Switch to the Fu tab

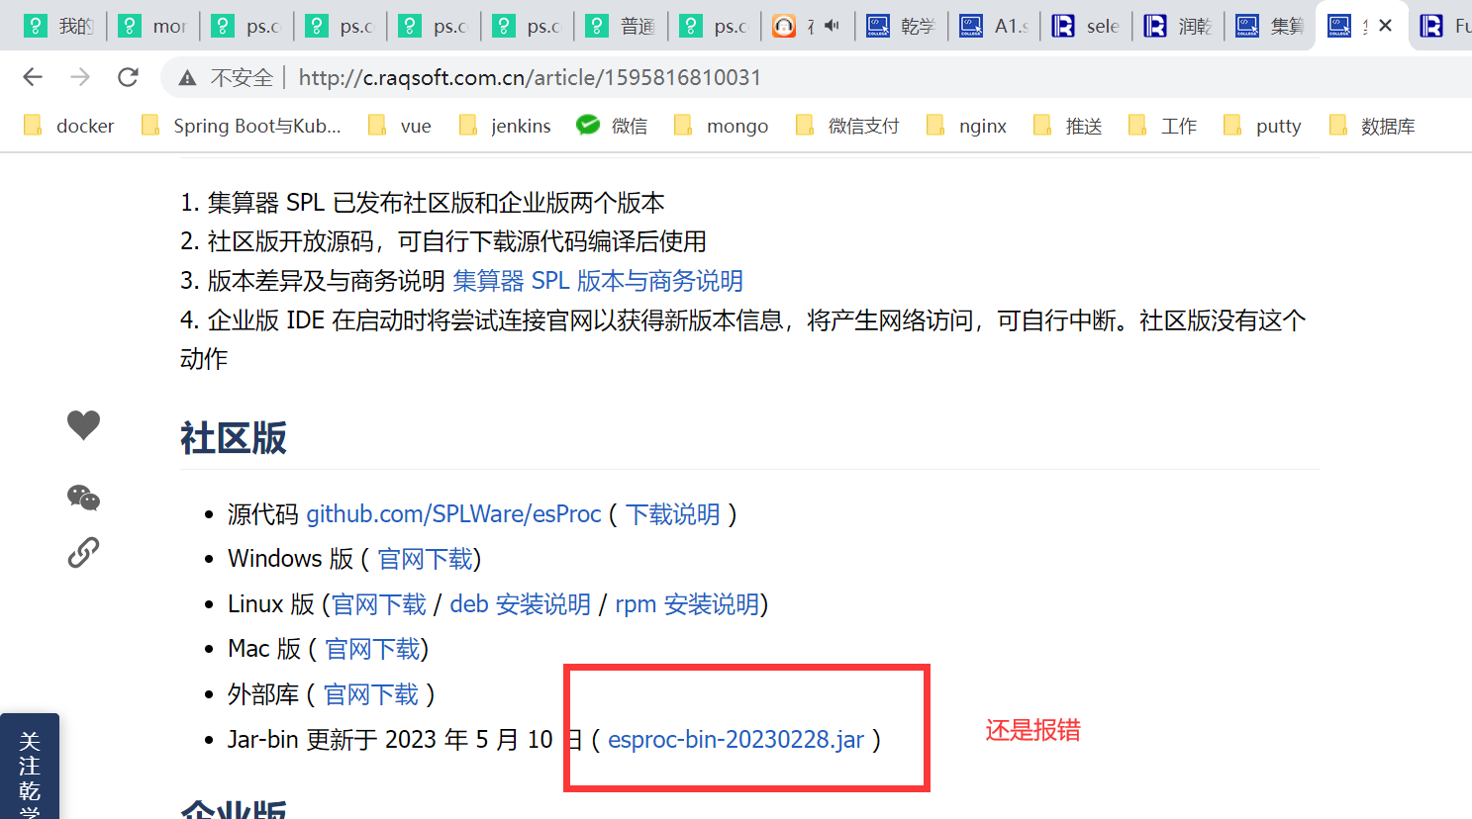click(1445, 26)
